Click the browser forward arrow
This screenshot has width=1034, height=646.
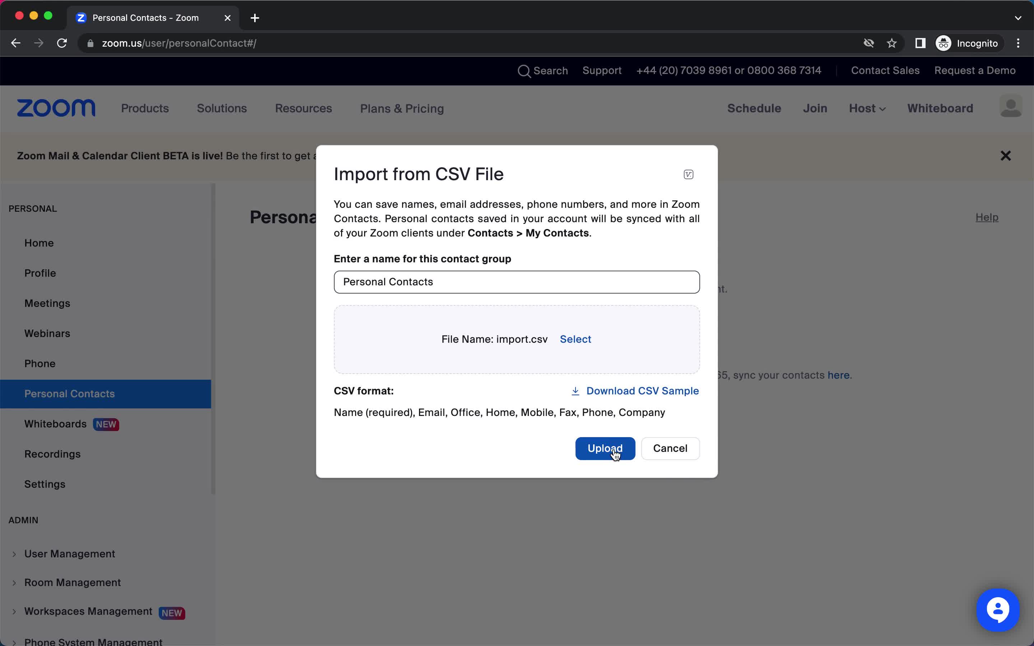tap(38, 43)
